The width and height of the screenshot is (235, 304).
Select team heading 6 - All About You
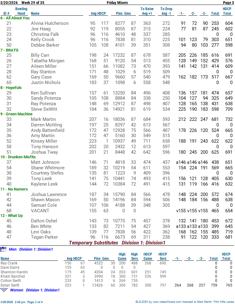(15, 18)
